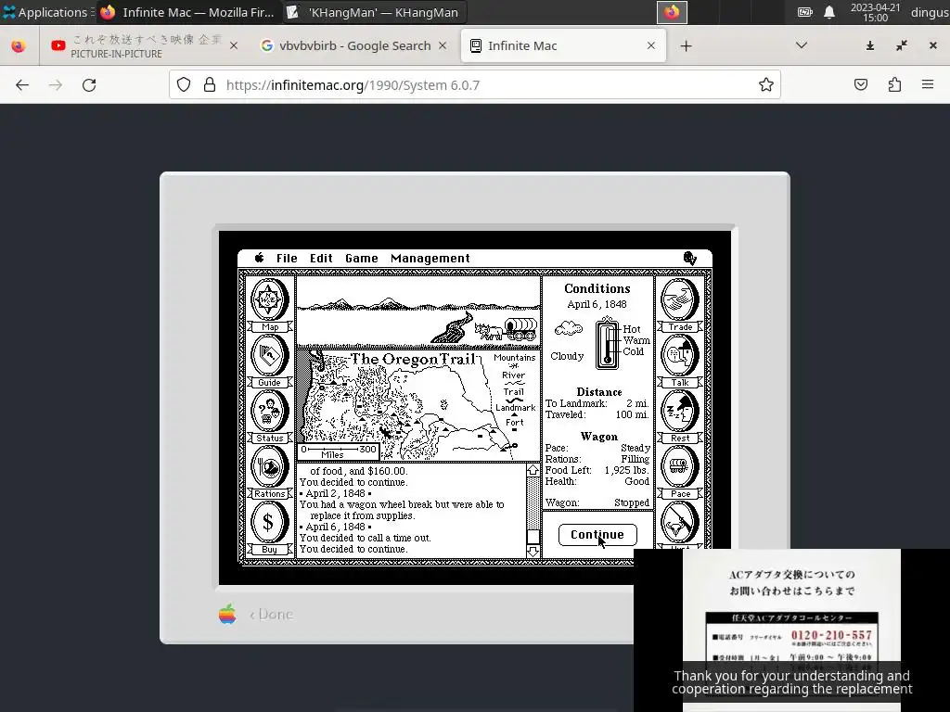This screenshot has height=712, width=950.
Task: Open the Applications menu in the panel
Action: [46, 12]
